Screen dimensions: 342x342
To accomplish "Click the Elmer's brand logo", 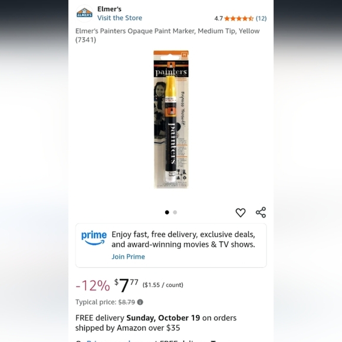I will 84,14.
